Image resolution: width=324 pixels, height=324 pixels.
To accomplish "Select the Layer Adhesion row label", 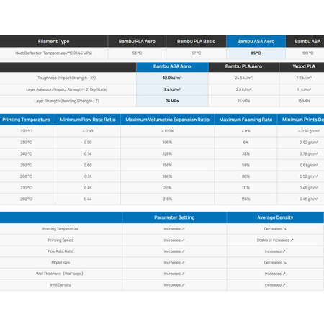I will (67, 89).
